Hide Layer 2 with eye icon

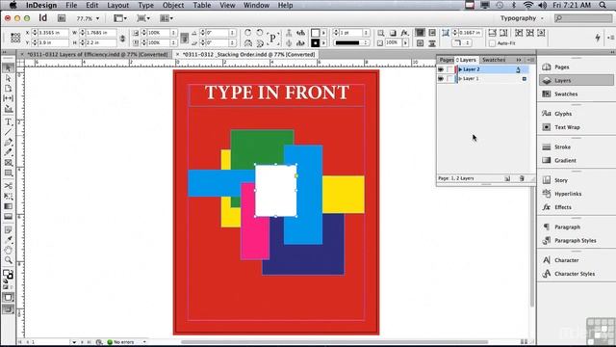(441, 69)
